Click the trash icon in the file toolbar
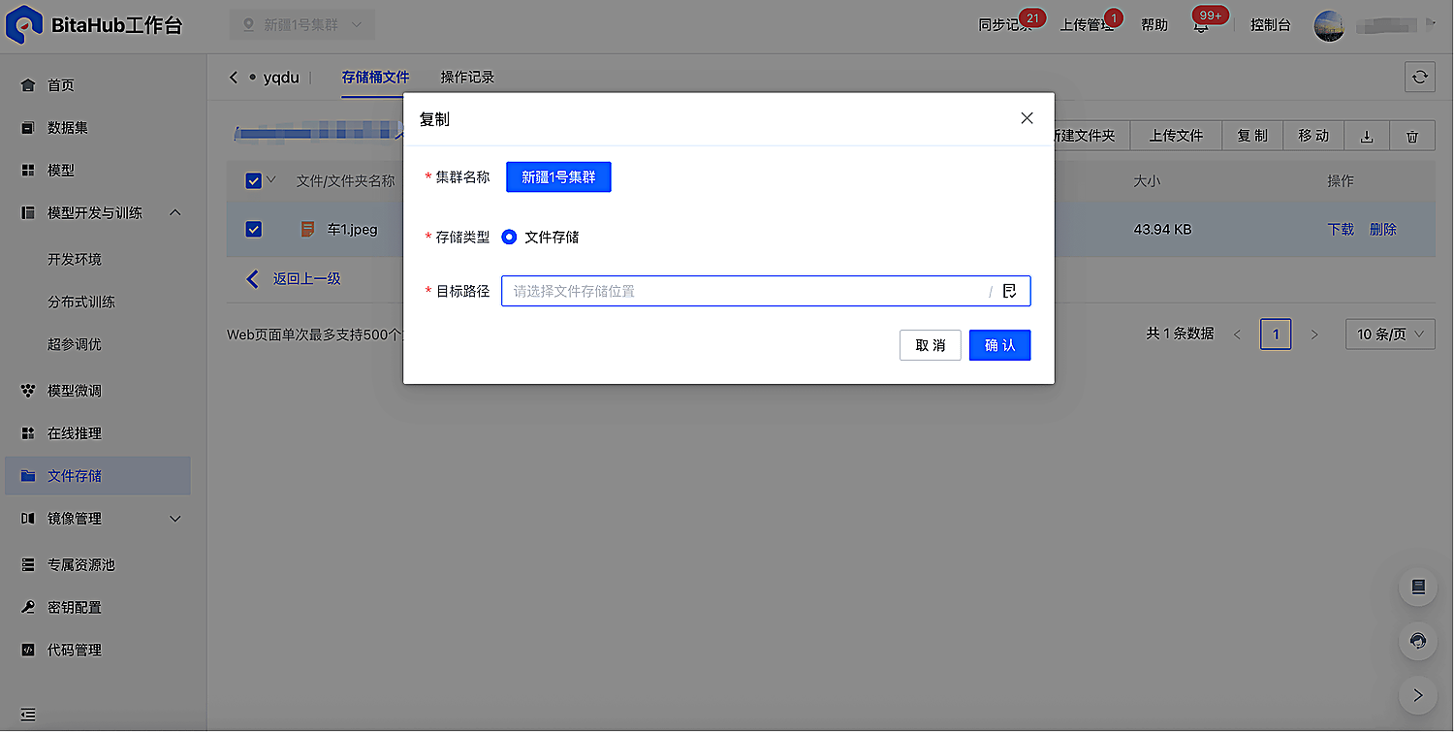The image size is (1454, 732). click(1412, 136)
